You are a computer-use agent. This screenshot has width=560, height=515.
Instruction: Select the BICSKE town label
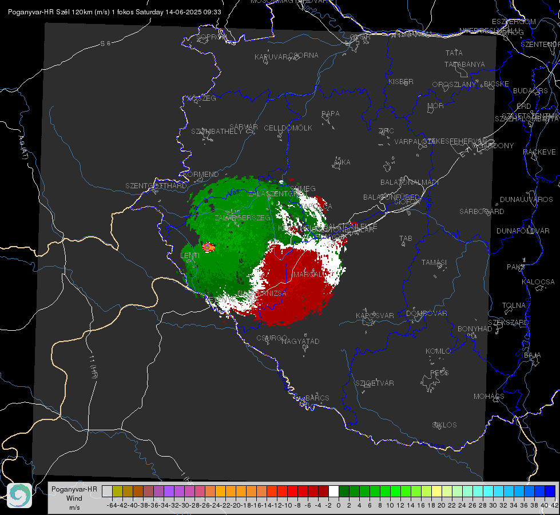pos(497,84)
